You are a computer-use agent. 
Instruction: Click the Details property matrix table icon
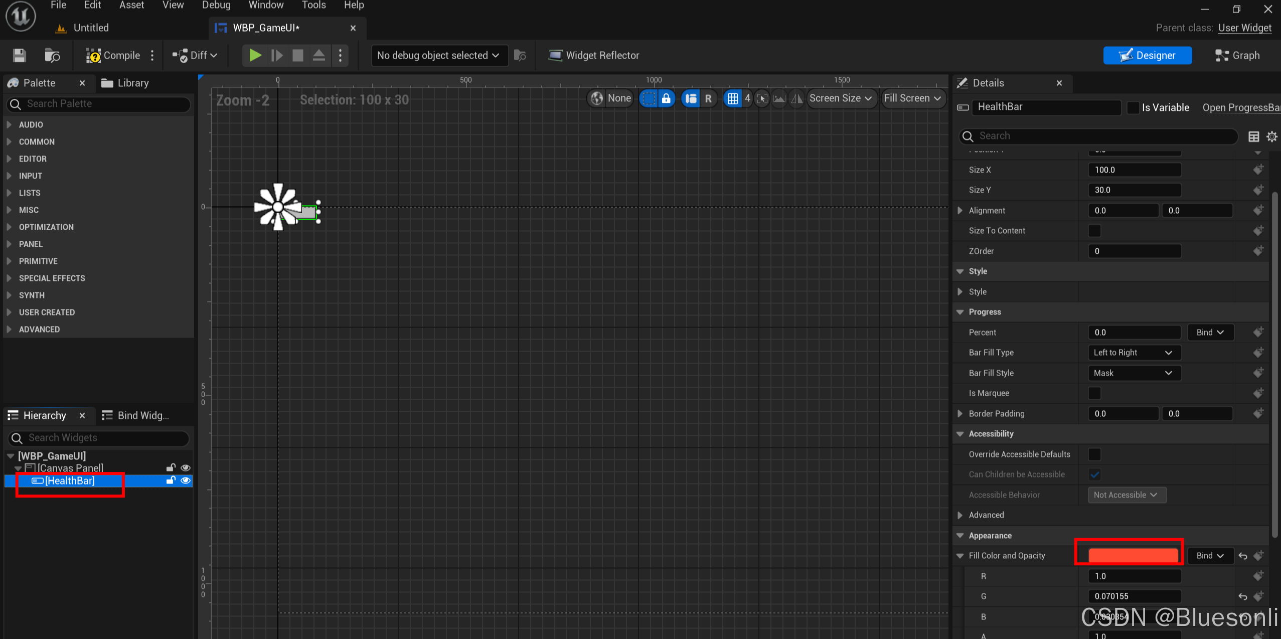point(1253,136)
